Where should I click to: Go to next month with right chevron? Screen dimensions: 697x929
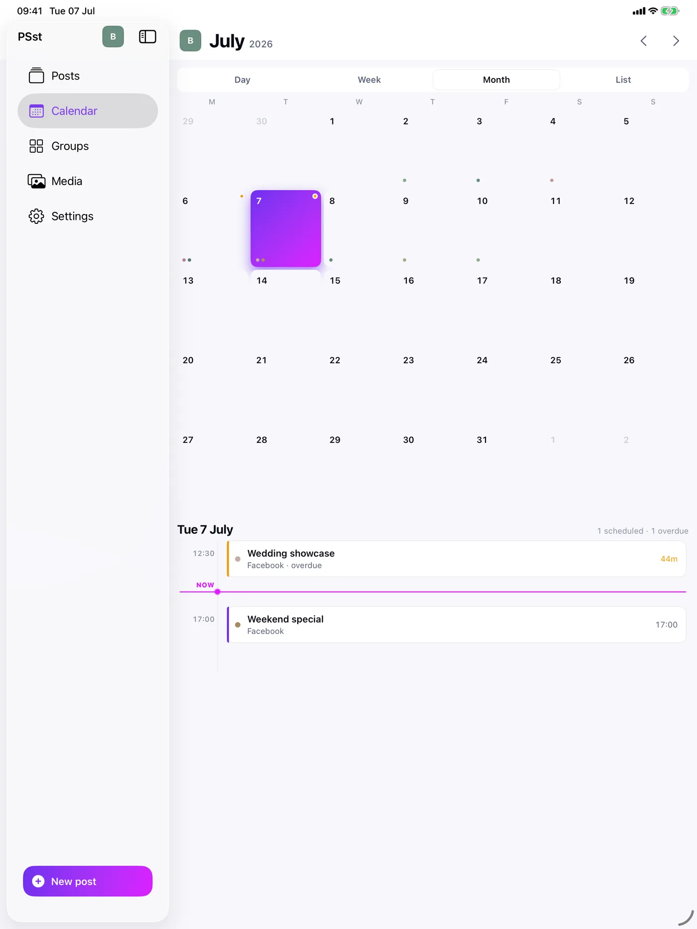[676, 41]
